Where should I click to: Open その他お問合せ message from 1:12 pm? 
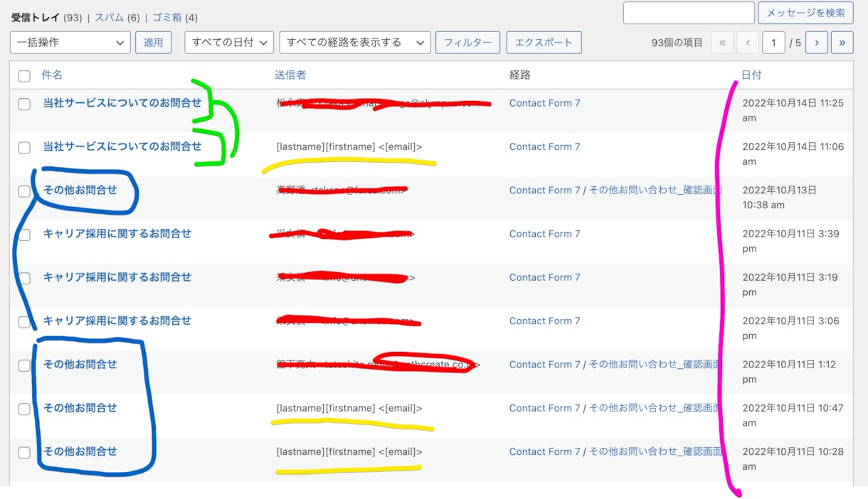(80, 364)
